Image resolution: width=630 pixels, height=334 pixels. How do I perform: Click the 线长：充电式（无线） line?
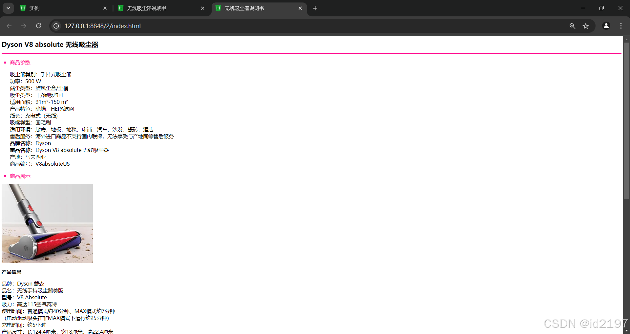click(x=34, y=116)
